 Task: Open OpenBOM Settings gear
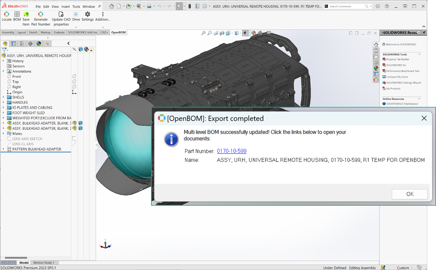tap(87, 14)
